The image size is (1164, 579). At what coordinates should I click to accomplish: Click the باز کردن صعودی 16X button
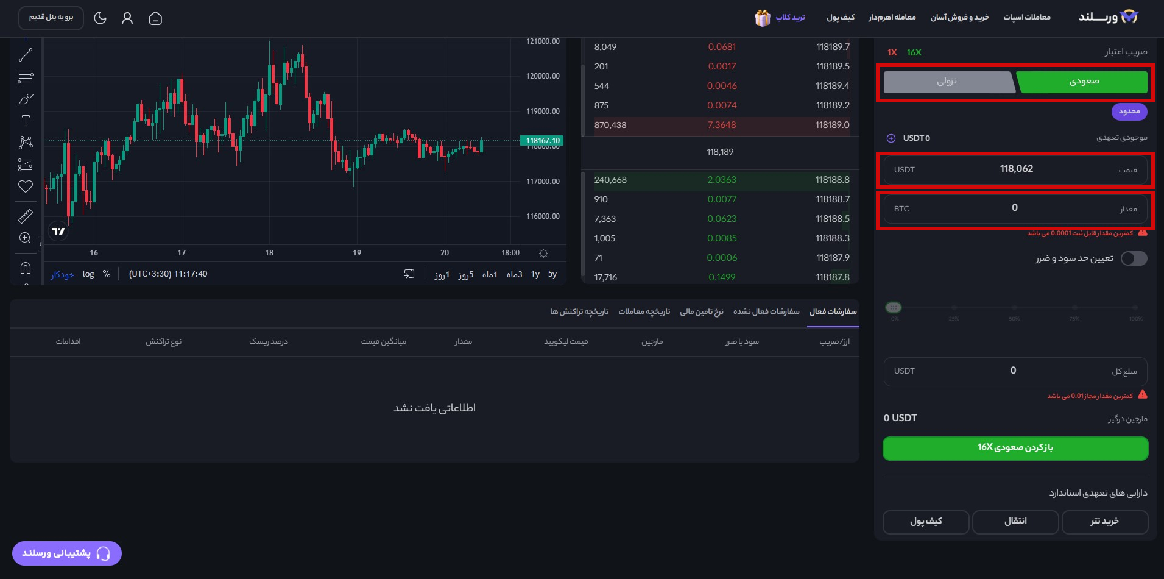tap(1014, 448)
